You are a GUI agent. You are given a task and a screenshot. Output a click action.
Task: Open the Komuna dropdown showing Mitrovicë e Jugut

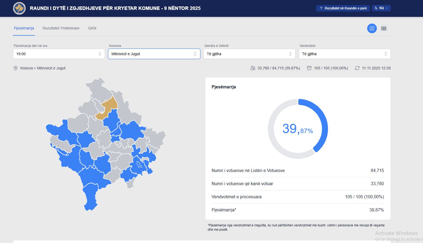click(154, 54)
